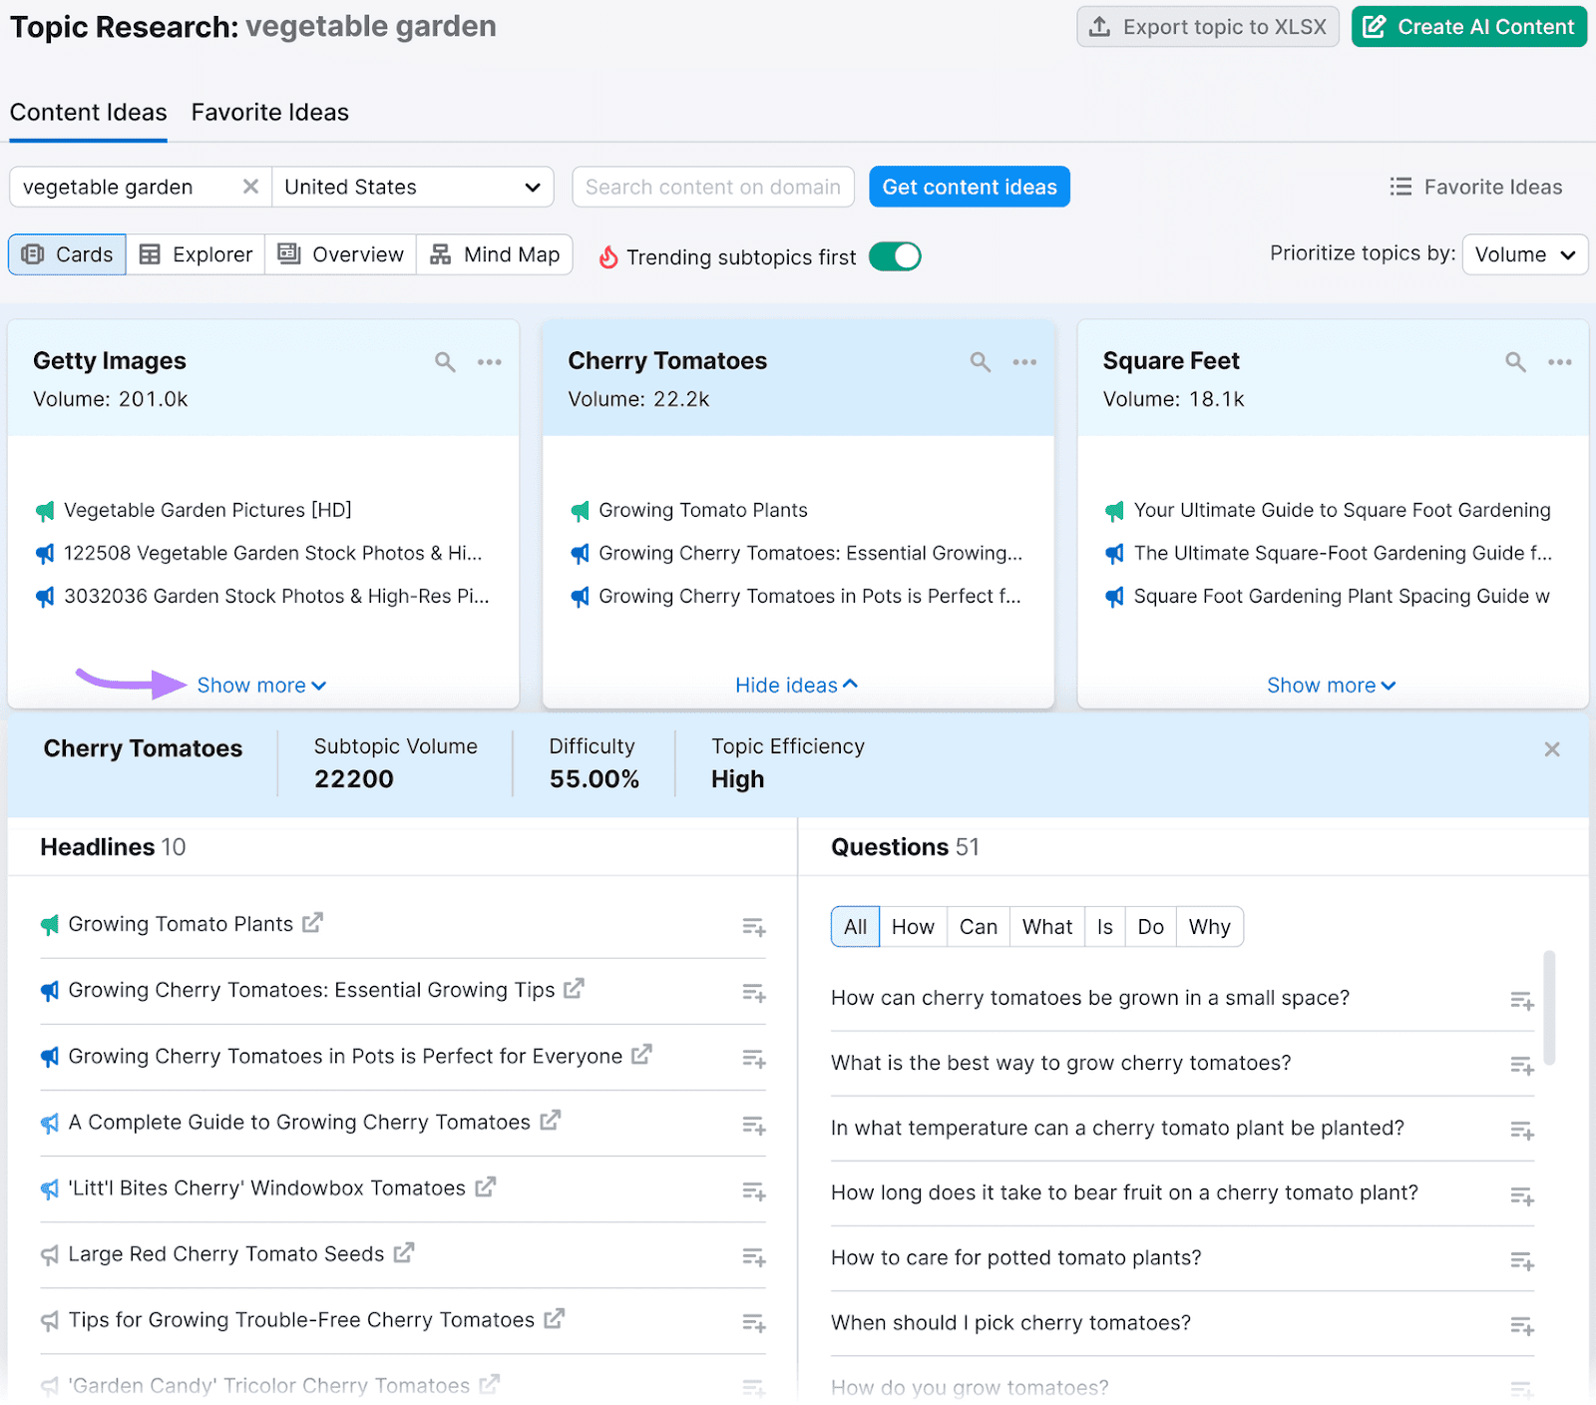Open 'Your Ultimate Guide to Square Foot Gardening'

pyautogui.click(x=1342, y=510)
